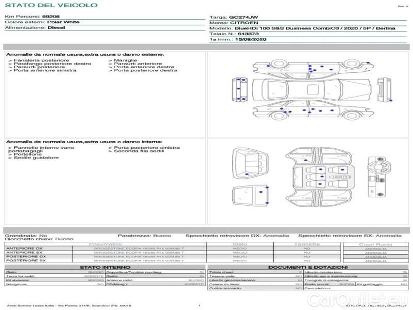This screenshot has height=310, width=413.
Task: Click the lower side-profile car diagram
Action: coord(309,111)
